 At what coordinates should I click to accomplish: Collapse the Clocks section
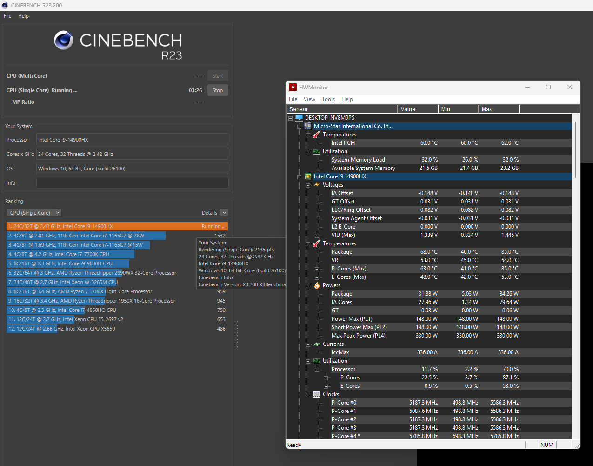pyautogui.click(x=308, y=394)
